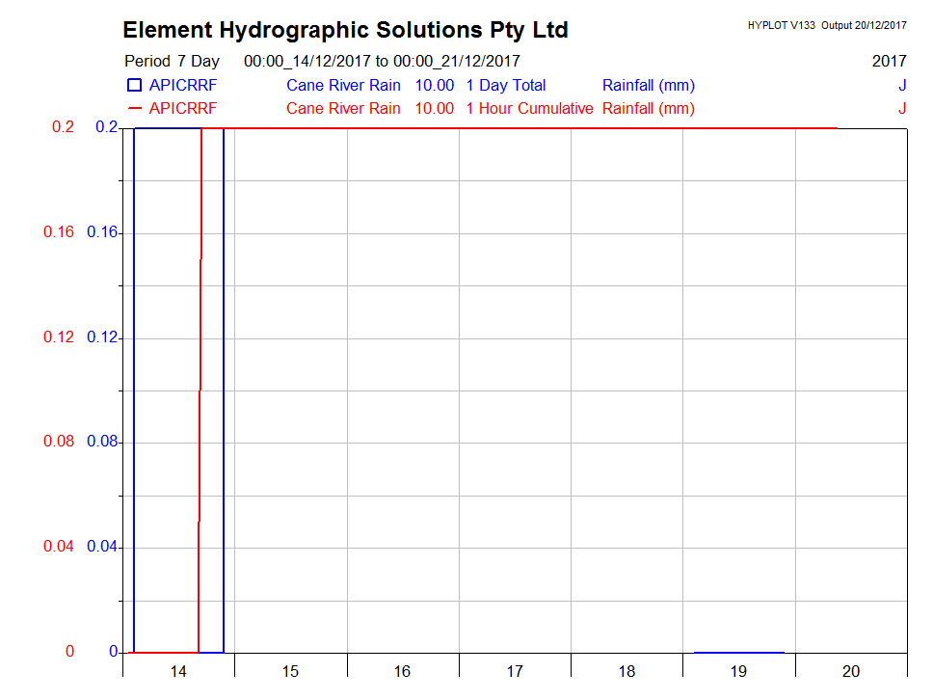Viewport: 933px width, 700px height.
Task: Click the blue 0.08 y-axis value
Action: click(x=102, y=442)
